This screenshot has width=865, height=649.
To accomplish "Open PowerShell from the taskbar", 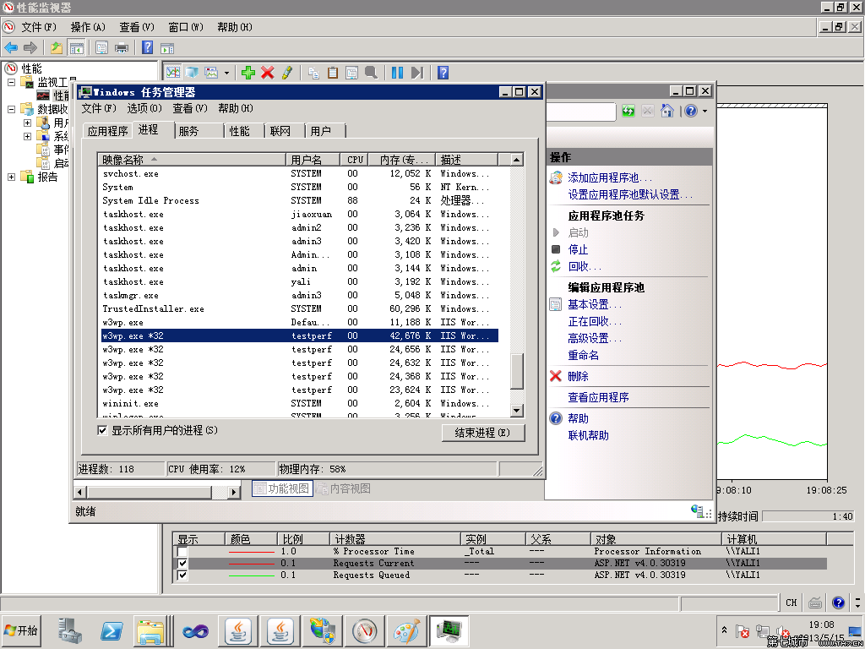I will pos(112,630).
